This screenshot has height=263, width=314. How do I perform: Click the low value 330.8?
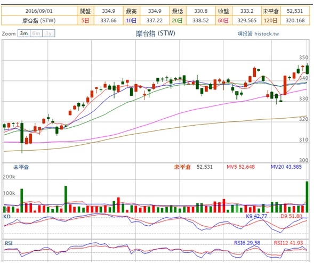(200, 11)
